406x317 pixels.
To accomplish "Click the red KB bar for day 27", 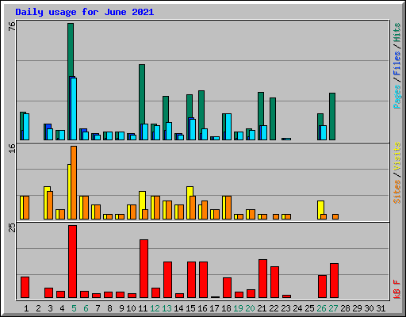I will tap(335, 281).
